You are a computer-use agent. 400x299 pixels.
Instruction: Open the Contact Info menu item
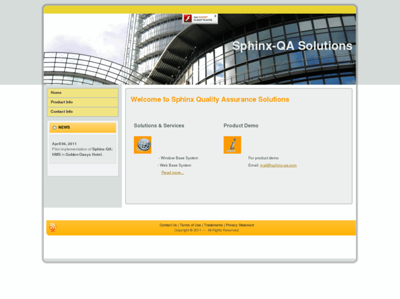click(83, 111)
